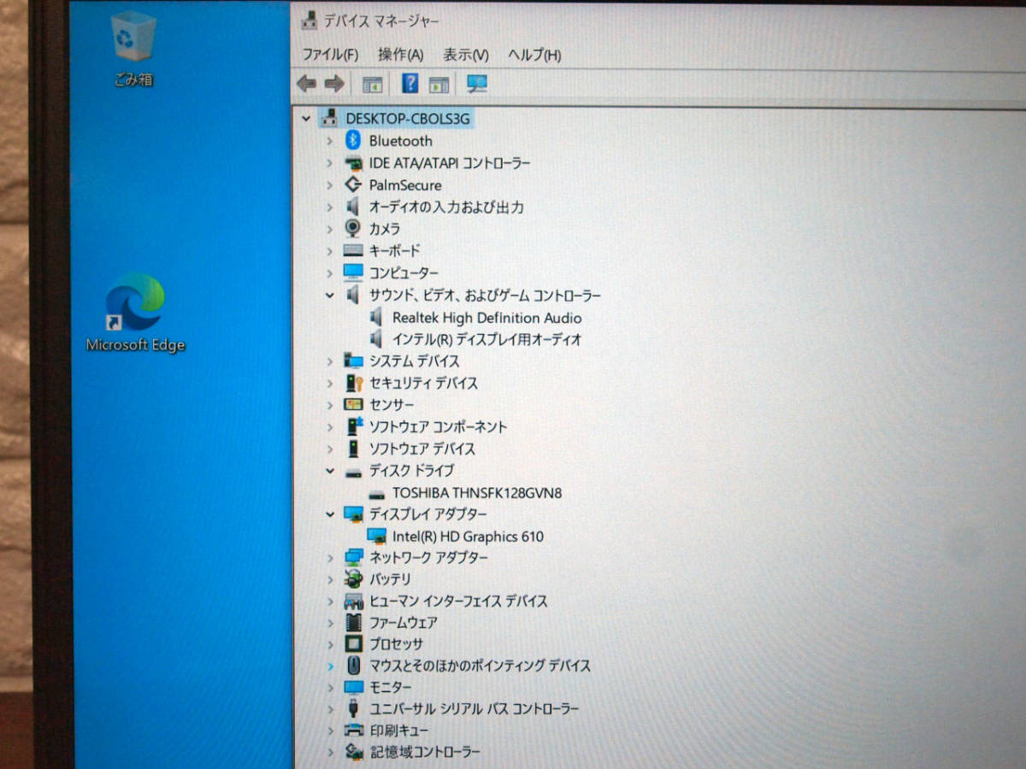This screenshot has height=769, width=1026.
Task: Open the 操作(A) menu
Action: coord(401,55)
